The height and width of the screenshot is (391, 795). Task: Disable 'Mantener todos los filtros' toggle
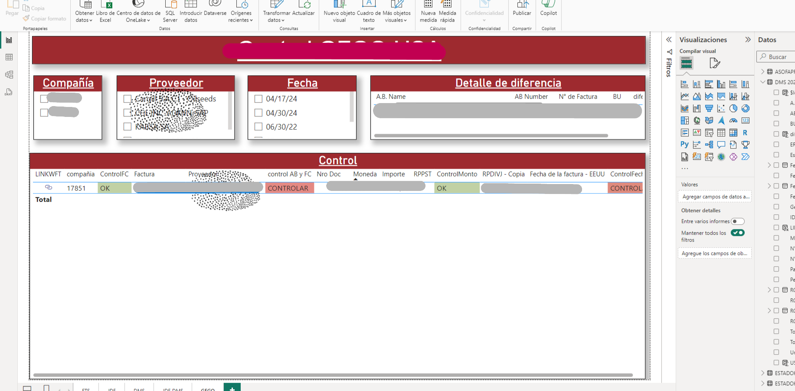pyautogui.click(x=738, y=233)
